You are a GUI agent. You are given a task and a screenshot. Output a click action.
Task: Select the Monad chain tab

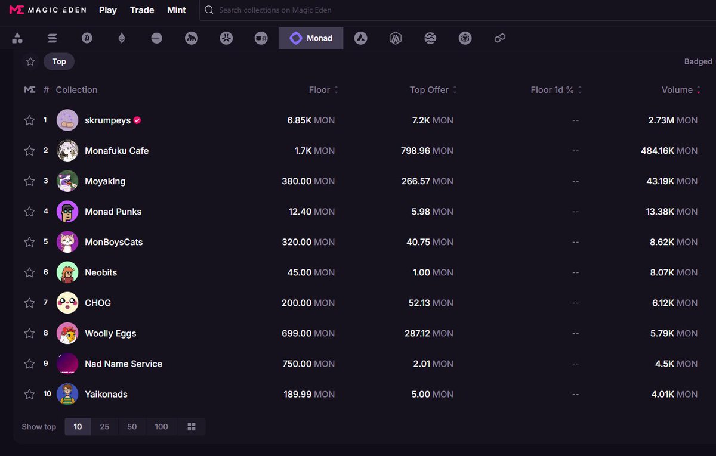pyautogui.click(x=311, y=38)
